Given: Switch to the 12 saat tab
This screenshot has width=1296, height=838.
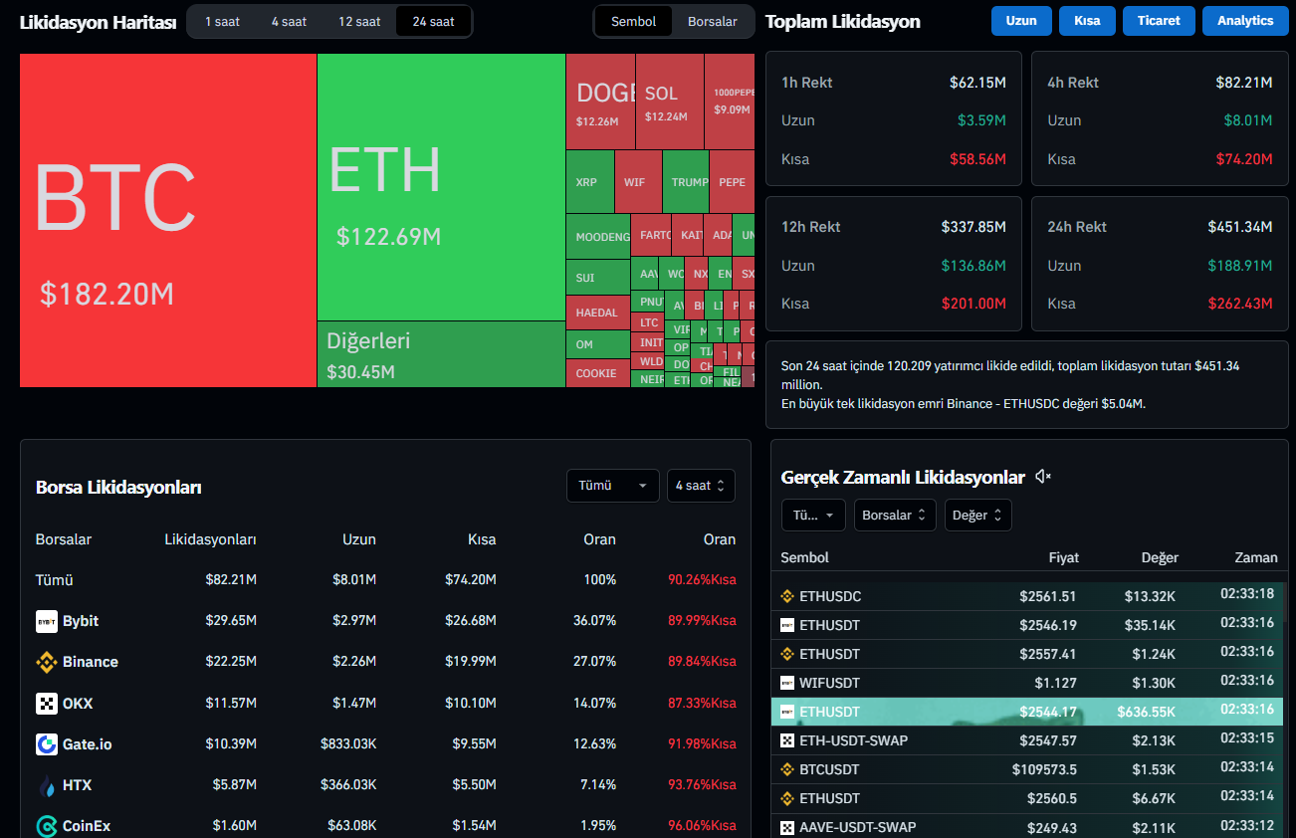Looking at the screenshot, I should [359, 21].
